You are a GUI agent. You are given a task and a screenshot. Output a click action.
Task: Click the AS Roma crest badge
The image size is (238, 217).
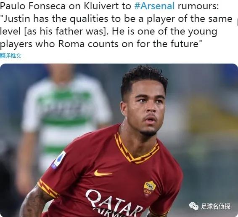click(150, 189)
